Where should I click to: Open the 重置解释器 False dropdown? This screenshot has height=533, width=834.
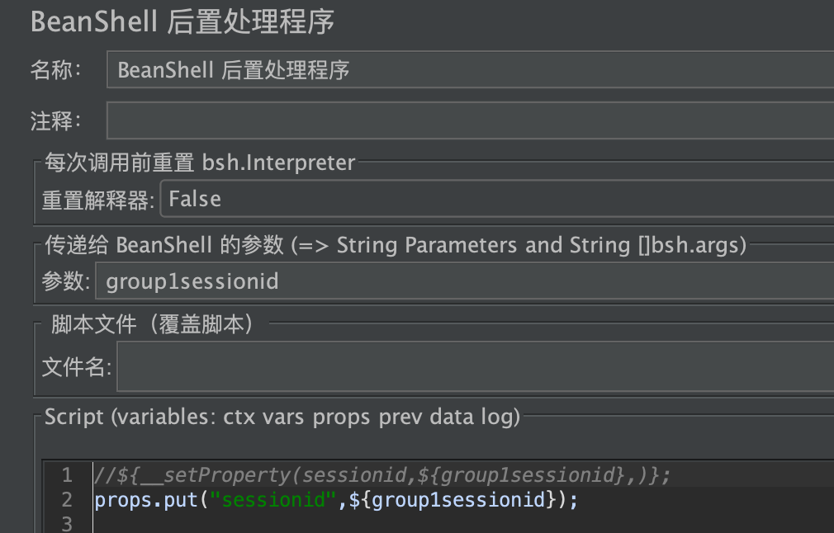point(497,200)
